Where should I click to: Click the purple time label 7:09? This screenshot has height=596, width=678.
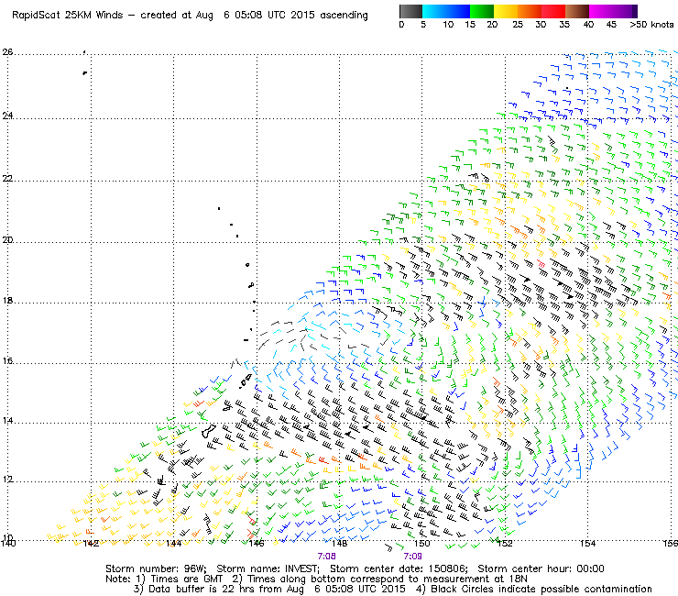coord(412,557)
